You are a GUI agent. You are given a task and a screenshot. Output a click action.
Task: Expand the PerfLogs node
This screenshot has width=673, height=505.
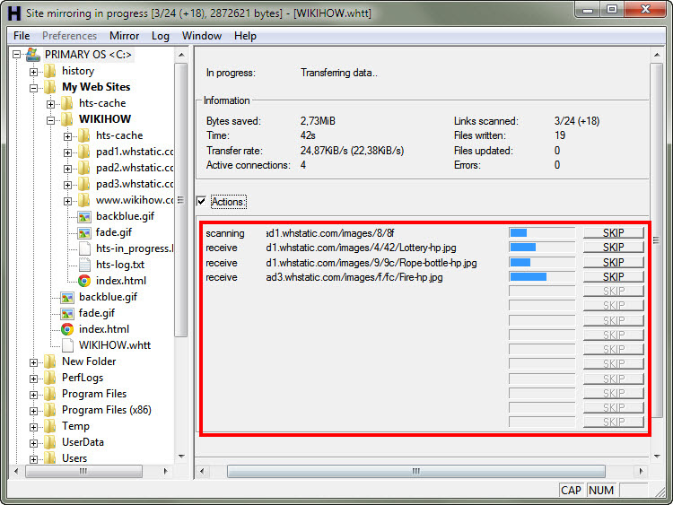coord(33,379)
